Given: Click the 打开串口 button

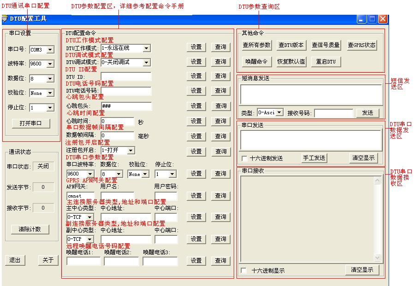Looking at the screenshot, I should [30, 123].
